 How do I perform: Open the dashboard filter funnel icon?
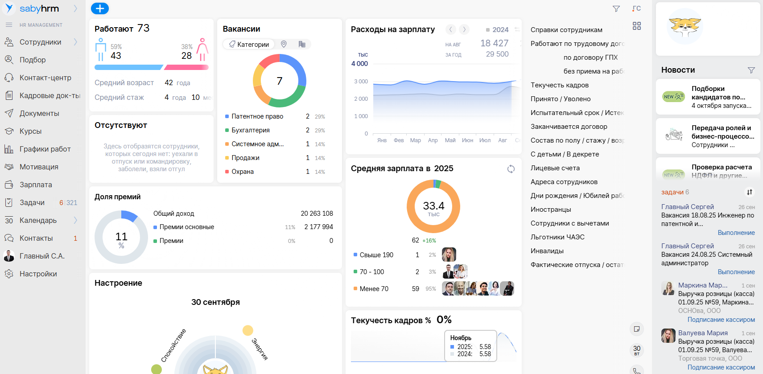coord(616,9)
